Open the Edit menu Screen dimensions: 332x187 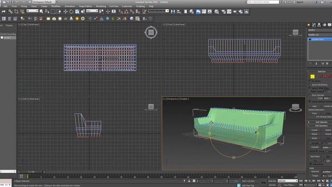tap(6, 6)
